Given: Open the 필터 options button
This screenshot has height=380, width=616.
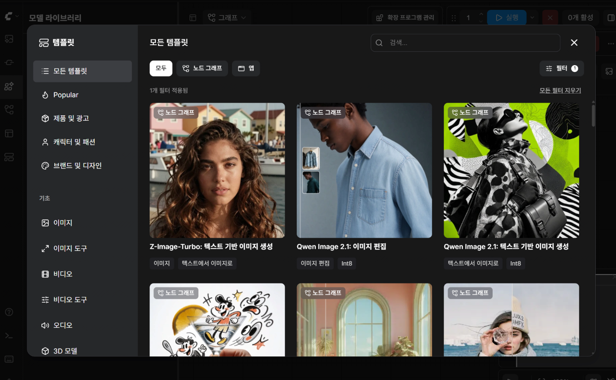Looking at the screenshot, I should coord(562,69).
